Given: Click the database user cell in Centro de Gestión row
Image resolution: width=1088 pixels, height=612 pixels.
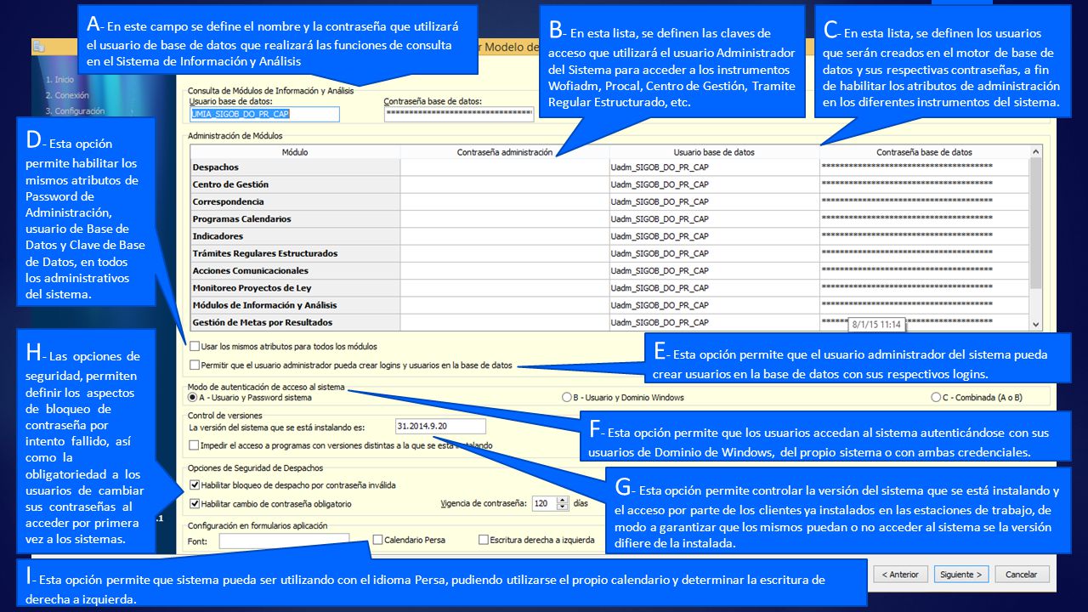Looking at the screenshot, I should pyautogui.click(x=715, y=184).
